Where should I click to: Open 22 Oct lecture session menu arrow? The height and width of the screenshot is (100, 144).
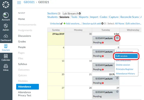(x=117, y=78)
